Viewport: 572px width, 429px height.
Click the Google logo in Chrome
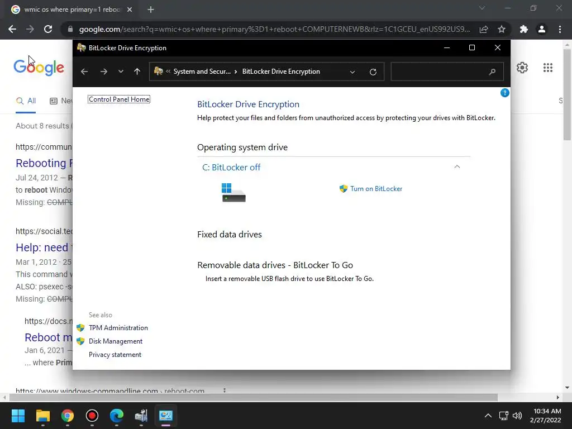click(39, 67)
